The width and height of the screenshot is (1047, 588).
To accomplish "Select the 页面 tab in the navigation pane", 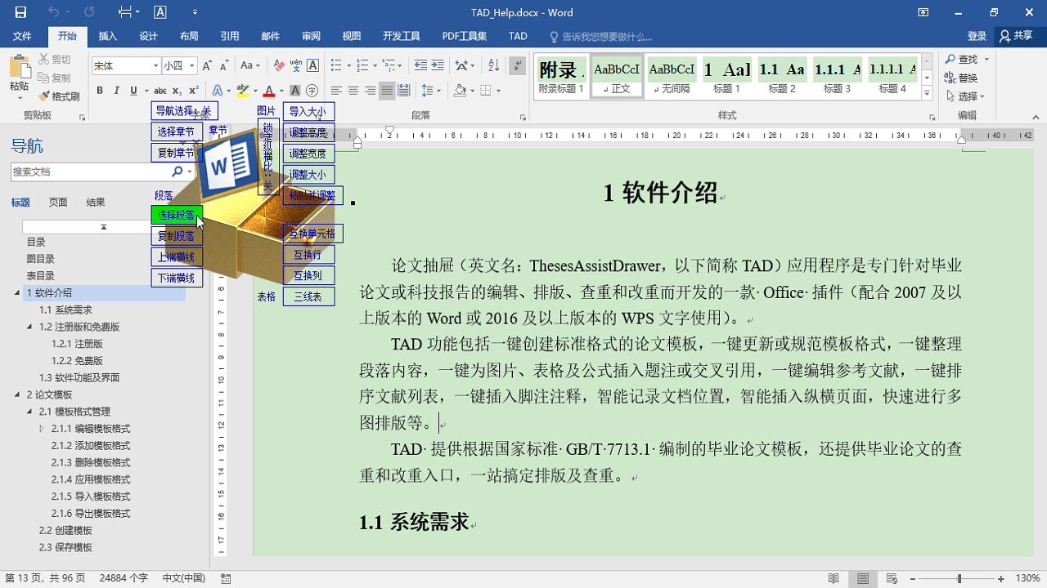I will 57,202.
